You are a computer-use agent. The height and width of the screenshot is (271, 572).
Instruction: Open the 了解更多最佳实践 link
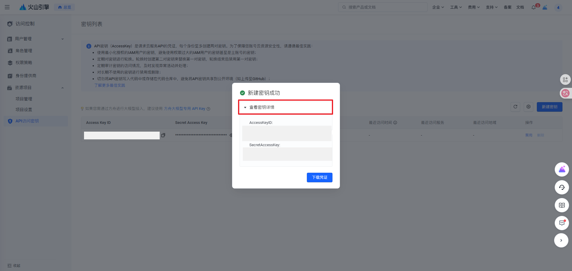[x=110, y=85]
